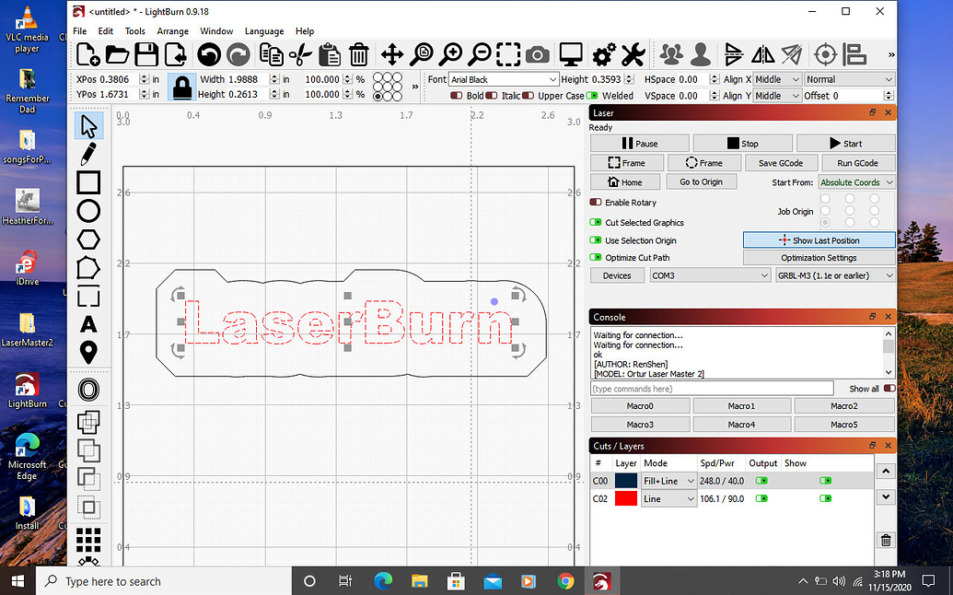The image size is (953, 595).
Task: Click the Start button in the Laser panel
Action: click(845, 143)
